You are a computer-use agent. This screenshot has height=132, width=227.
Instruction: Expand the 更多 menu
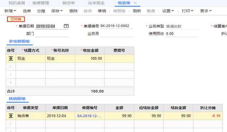pyautogui.click(x=206, y=11)
